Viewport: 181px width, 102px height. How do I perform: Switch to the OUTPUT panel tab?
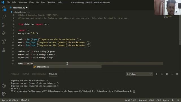click(x=26, y=74)
